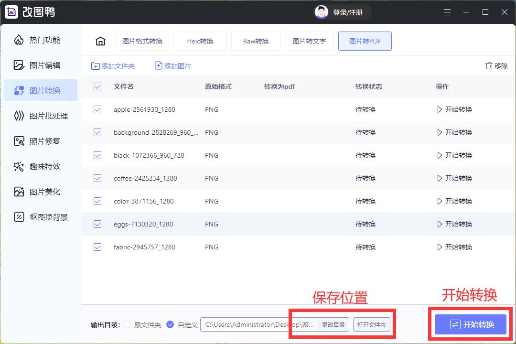
Task: Click 移除 to delete selected images
Action: 496,65
